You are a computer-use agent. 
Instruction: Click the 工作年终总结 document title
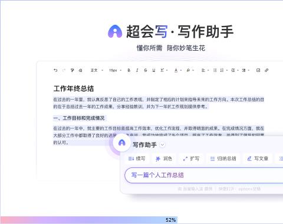(74, 88)
